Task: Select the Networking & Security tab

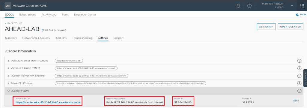Action: [x=36, y=38]
